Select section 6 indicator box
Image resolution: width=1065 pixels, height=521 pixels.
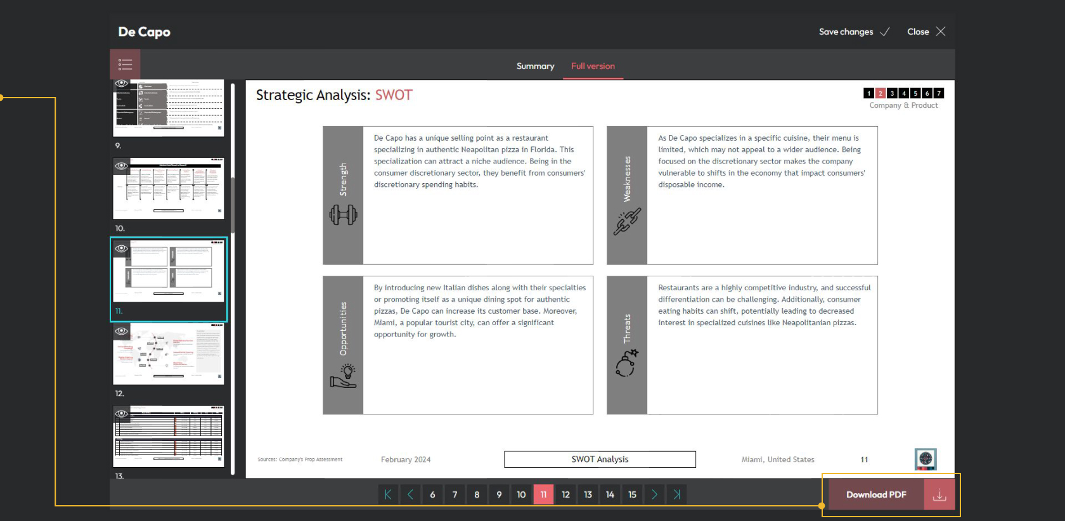coord(927,93)
